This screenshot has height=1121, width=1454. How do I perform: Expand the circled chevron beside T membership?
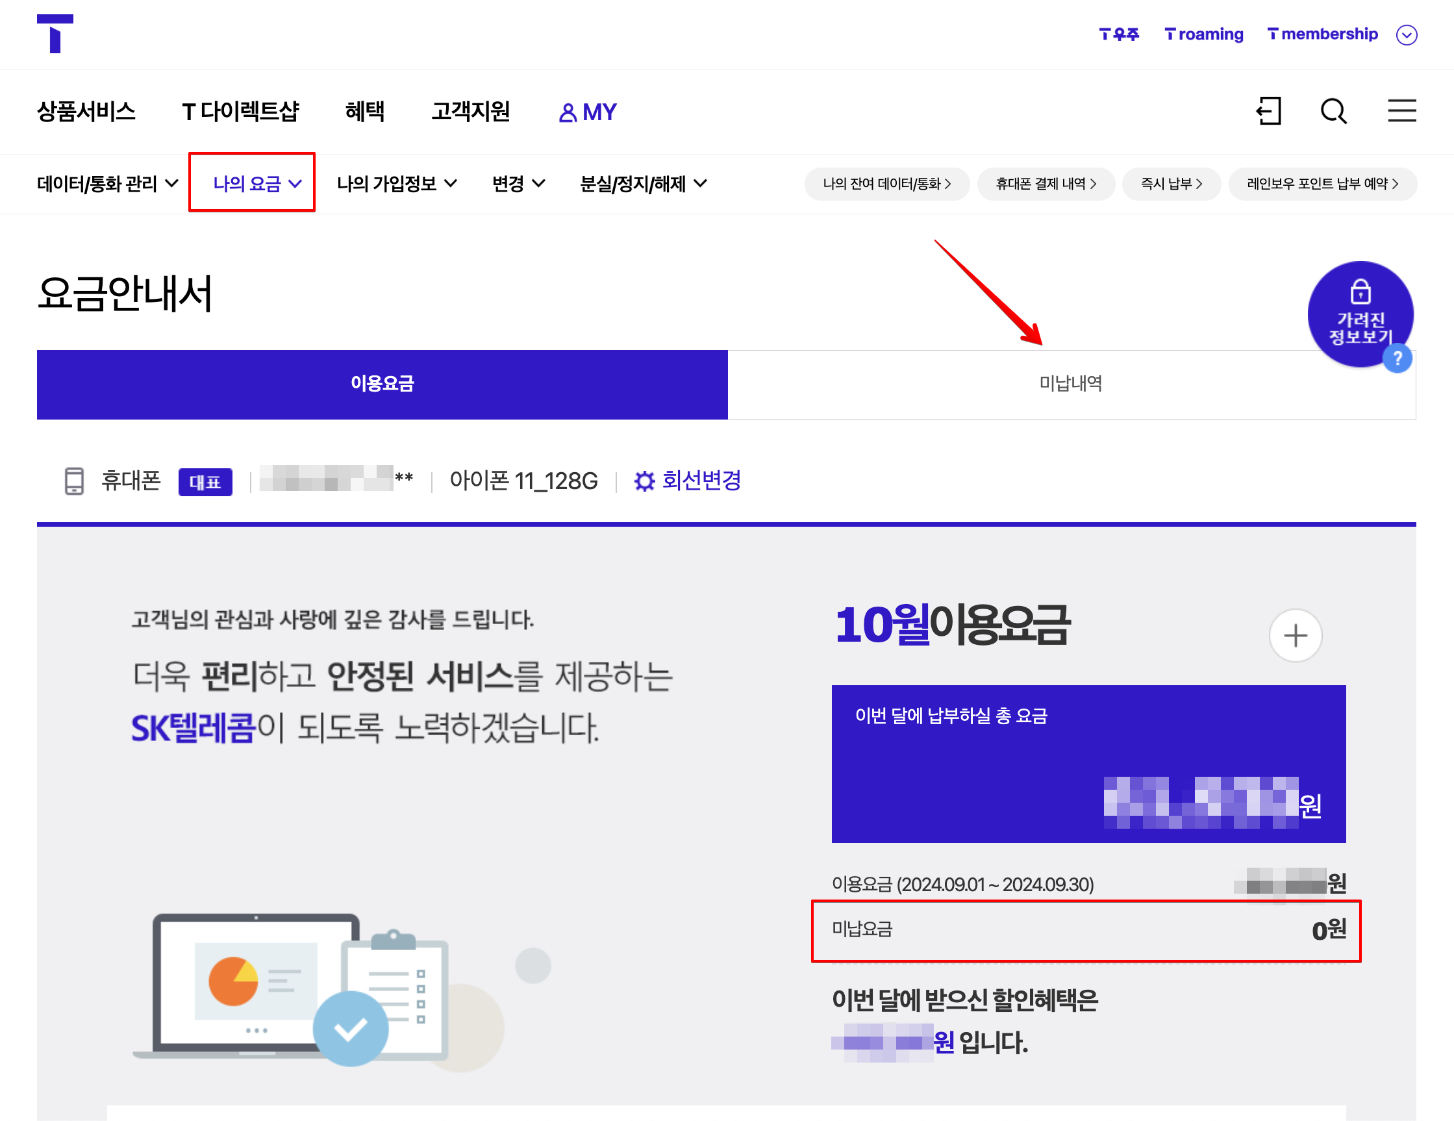1407,34
